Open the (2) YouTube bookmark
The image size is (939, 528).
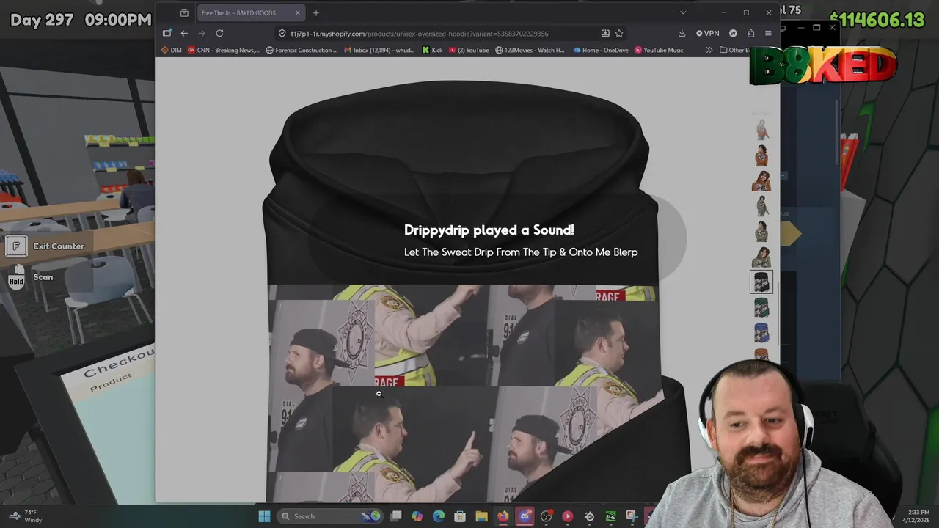tap(469, 50)
